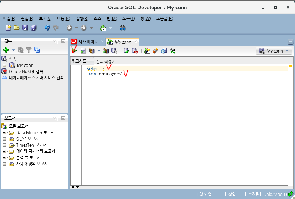Click the Aa To Upper/Lower/InitCap icon

[x=173, y=51]
